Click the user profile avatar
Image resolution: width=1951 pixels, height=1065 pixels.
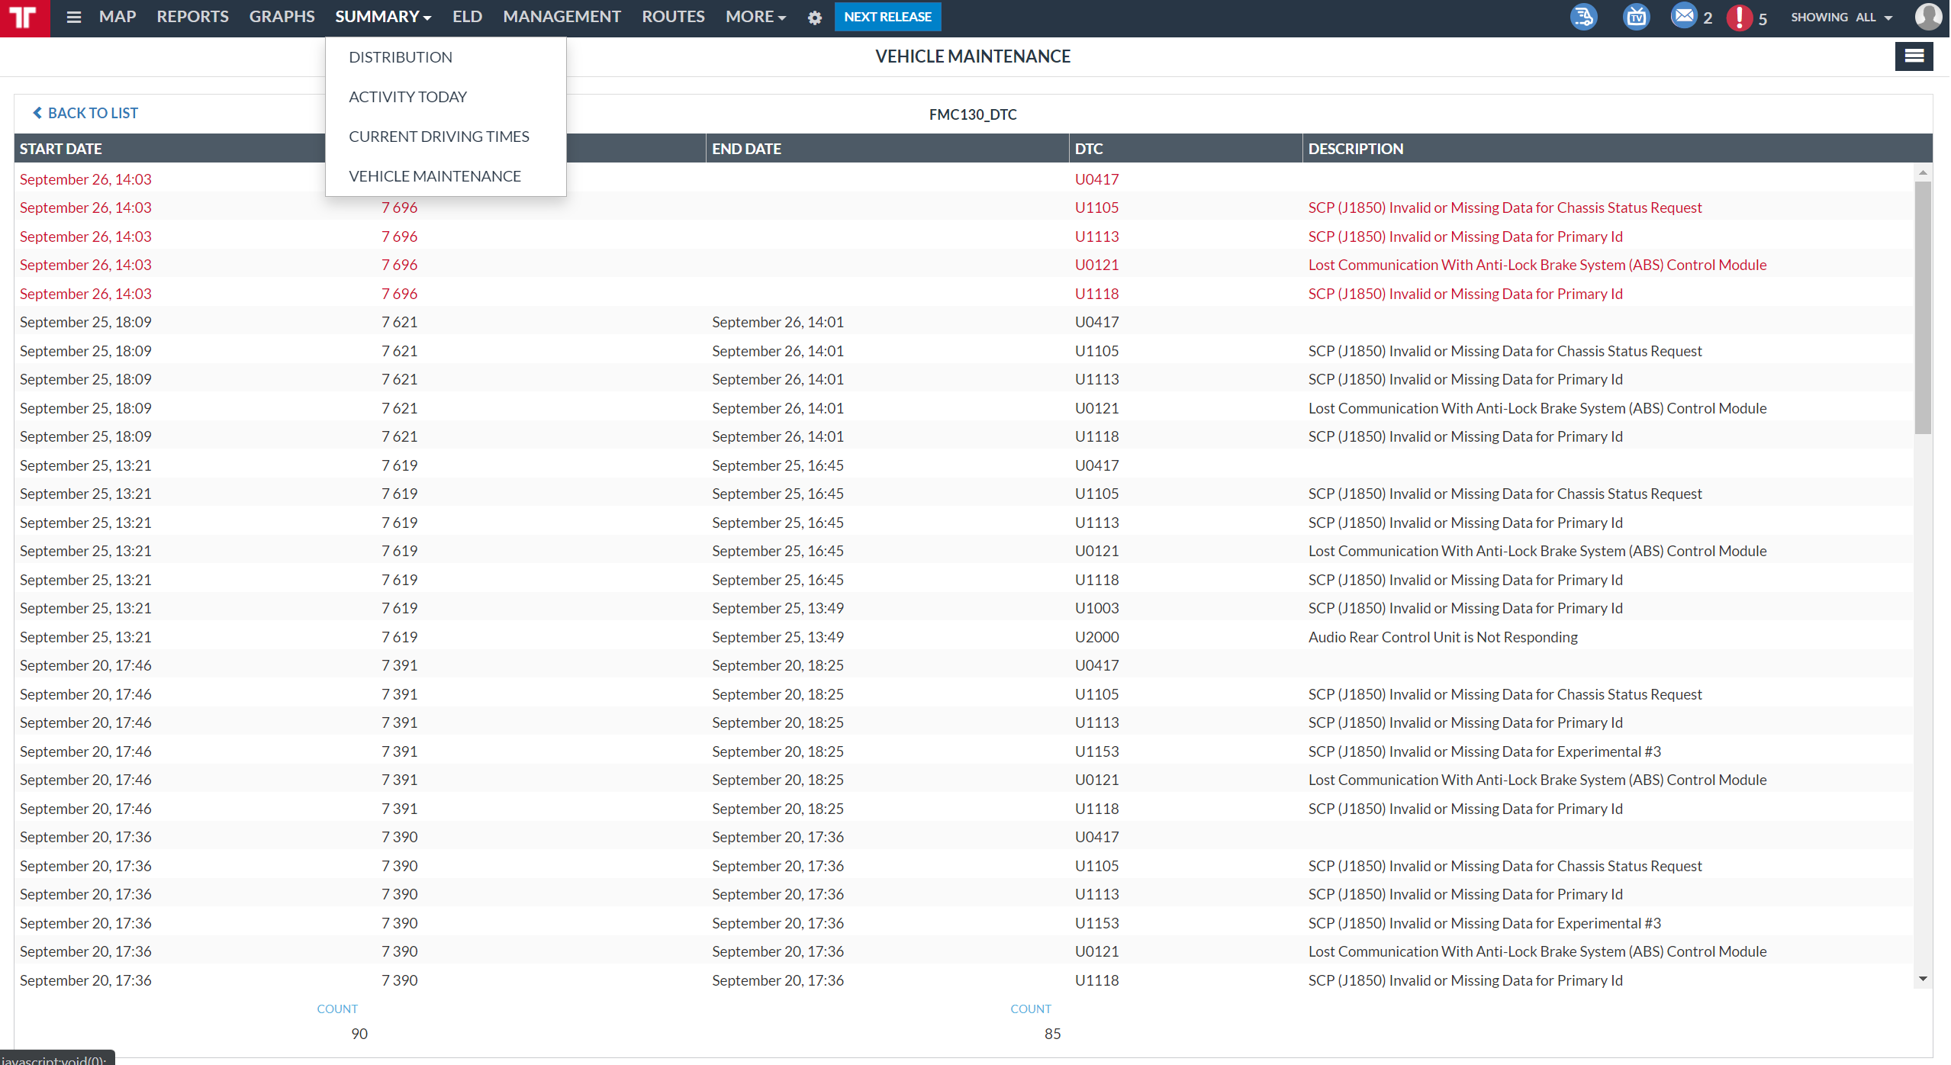(x=1929, y=16)
